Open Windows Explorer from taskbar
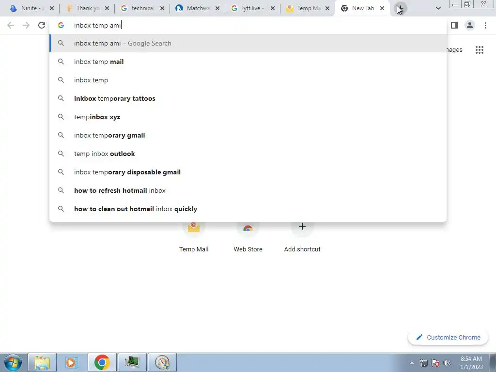Screen dimensions: 496x372 tap(42, 362)
